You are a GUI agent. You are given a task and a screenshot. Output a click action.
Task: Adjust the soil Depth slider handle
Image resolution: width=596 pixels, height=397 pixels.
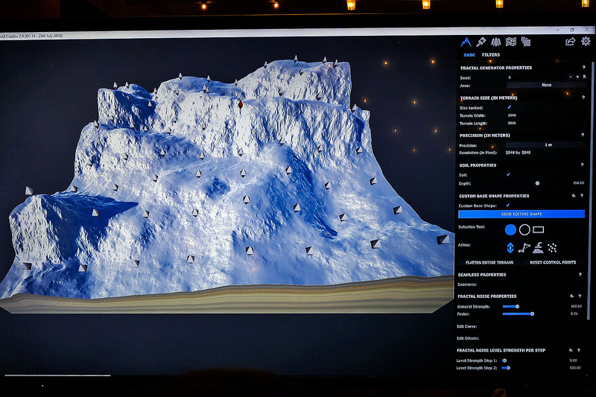[x=537, y=183]
